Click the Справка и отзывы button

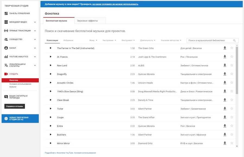[15, 106]
